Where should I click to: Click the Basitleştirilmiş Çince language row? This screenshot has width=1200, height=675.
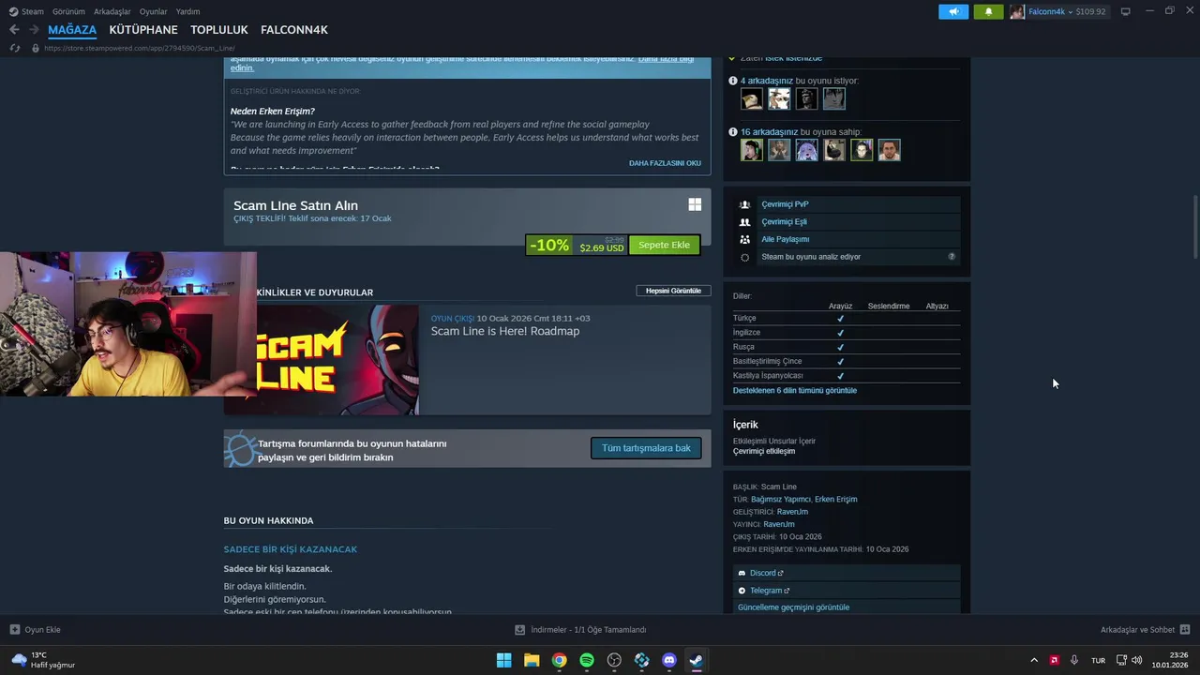tap(847, 361)
